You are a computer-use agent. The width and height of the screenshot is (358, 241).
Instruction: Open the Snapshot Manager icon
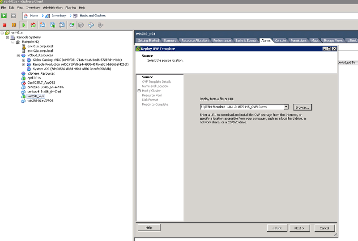coord(62,25)
